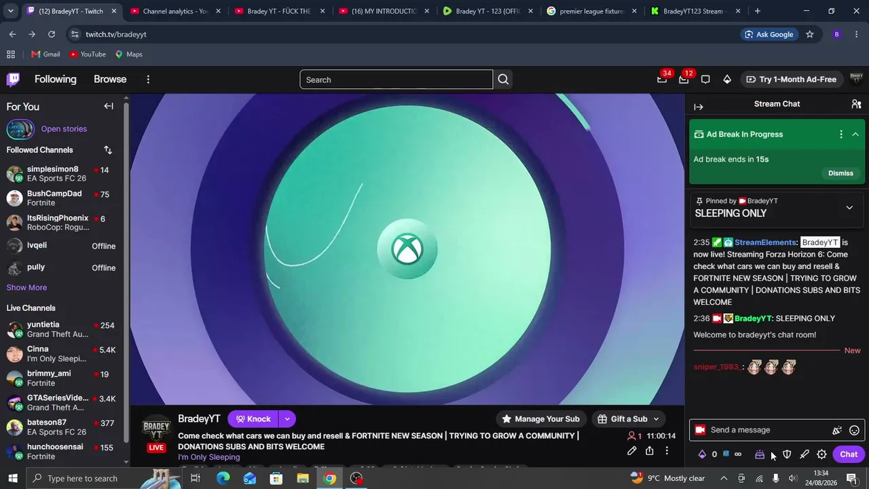Open Cinna live channel in sidebar
Viewport: 869px width, 489px height.
[61, 354]
